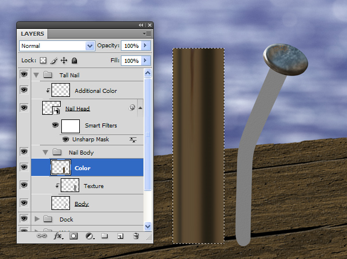Image resolution: width=347 pixels, height=259 pixels.
Task: Open the Opacity slider arrow
Action: 145,46
